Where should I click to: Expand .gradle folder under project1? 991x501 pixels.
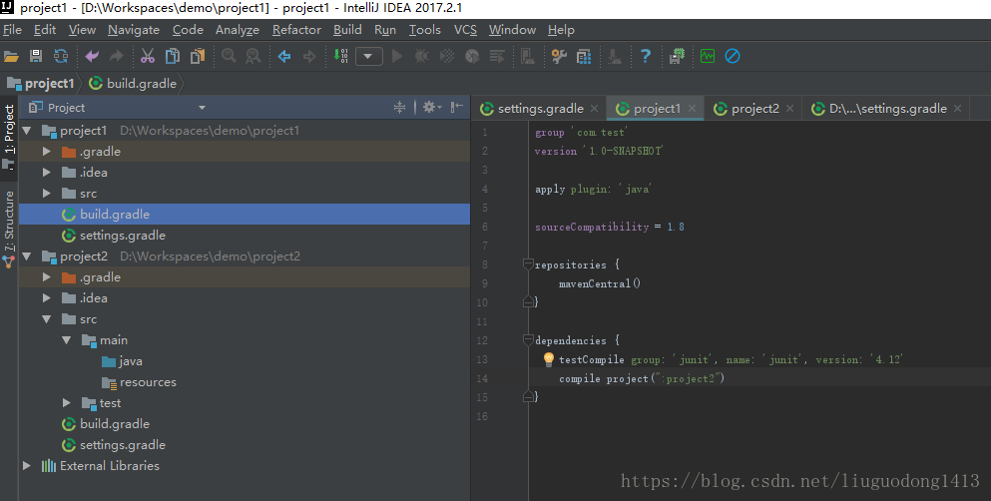46,152
